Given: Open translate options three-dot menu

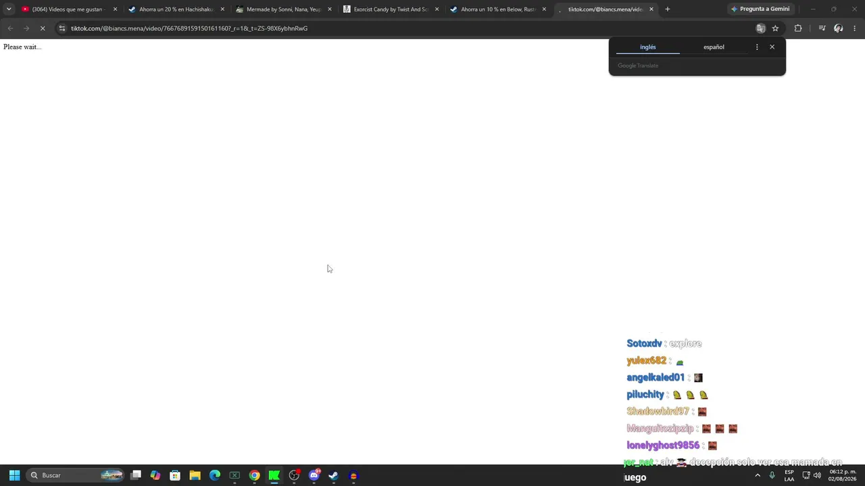Looking at the screenshot, I should [757, 47].
